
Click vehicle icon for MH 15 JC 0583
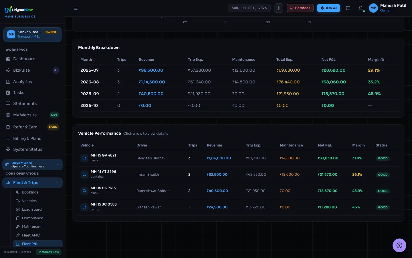pyautogui.click(x=84, y=207)
